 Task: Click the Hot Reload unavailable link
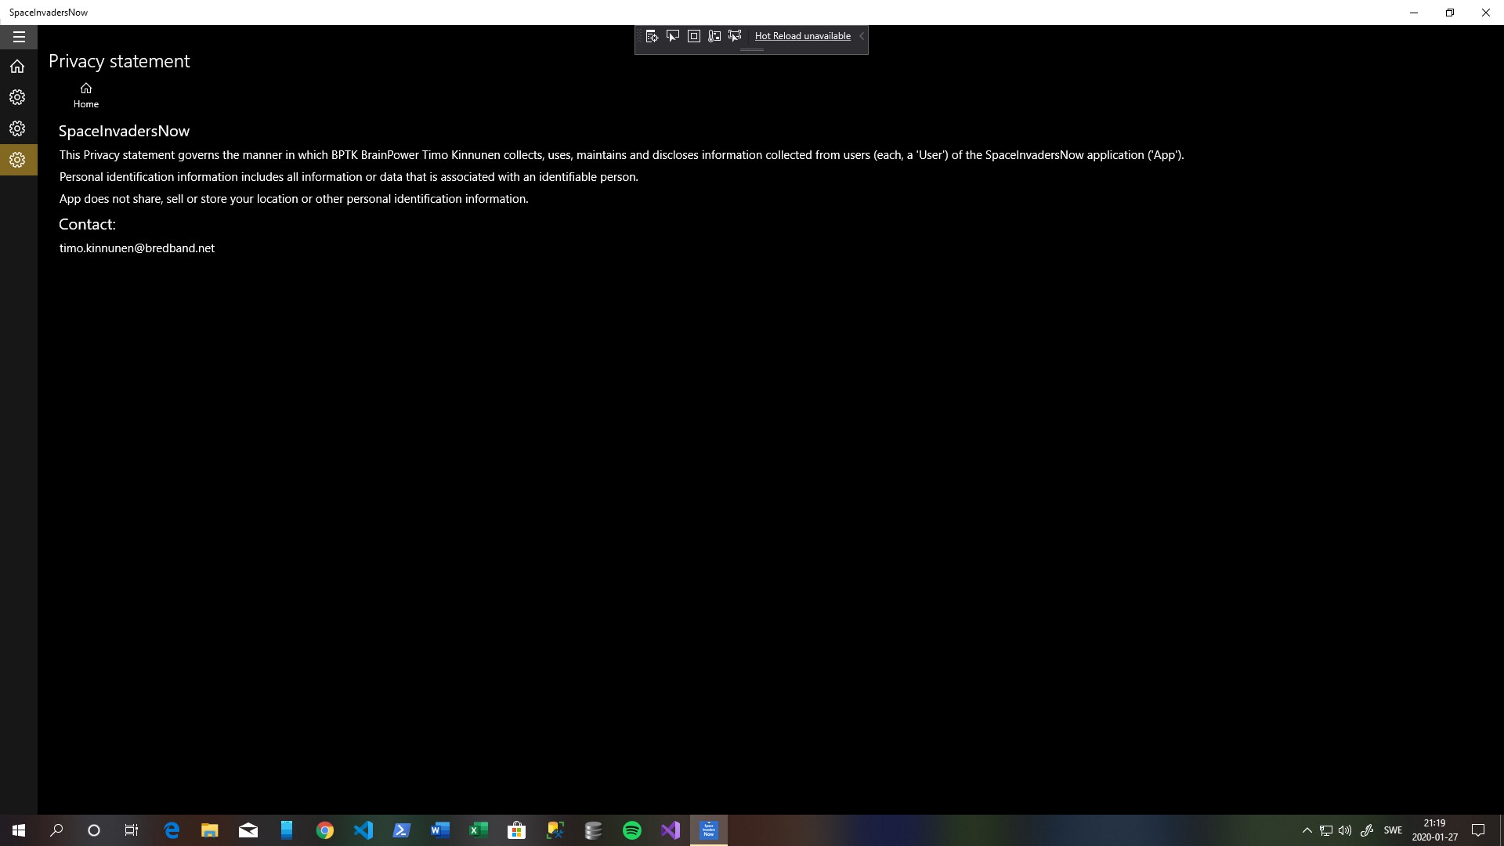802,36
